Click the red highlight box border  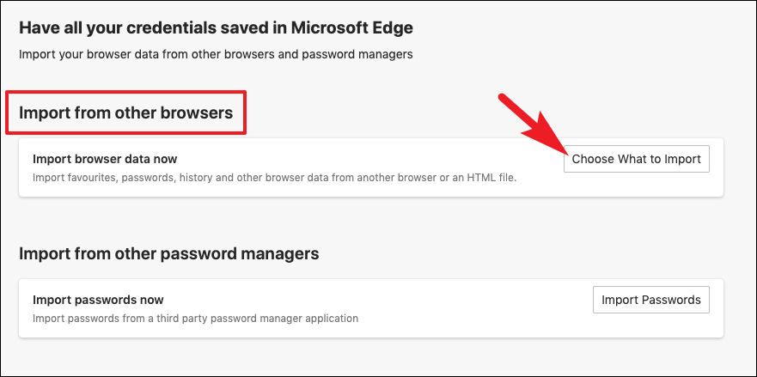click(x=126, y=92)
